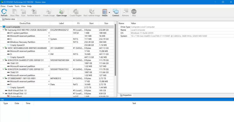
Task: Collapse the ST3000DM007 disk tree node
Action: pos(3,78)
